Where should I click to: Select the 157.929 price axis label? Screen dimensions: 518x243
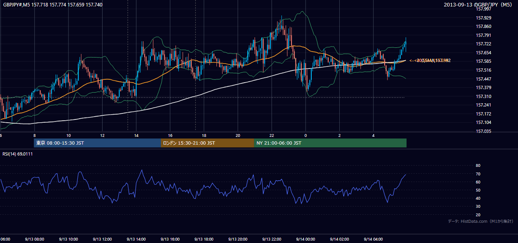click(x=484, y=18)
